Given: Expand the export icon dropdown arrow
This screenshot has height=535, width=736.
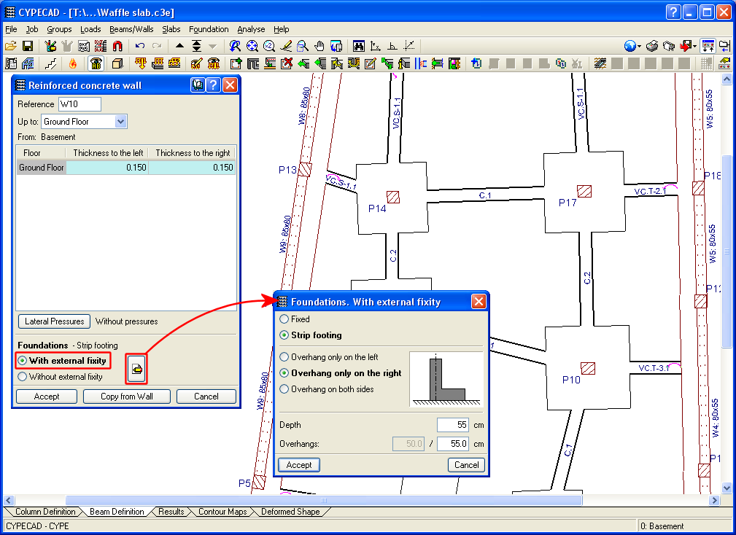Looking at the screenshot, I should [694, 47].
